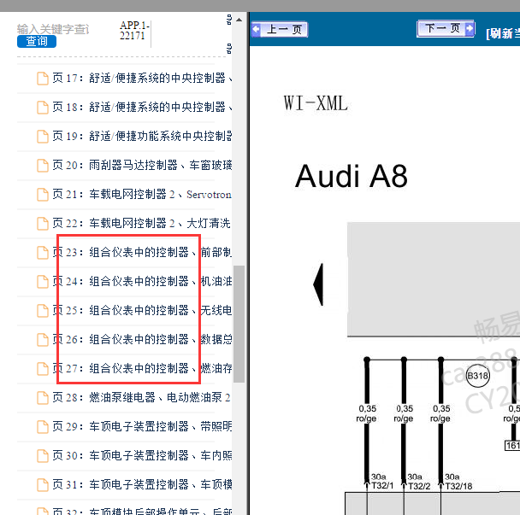
Task: Open 页 22 车载电网控制器 2 大灯清洗 entry
Action: (142, 223)
